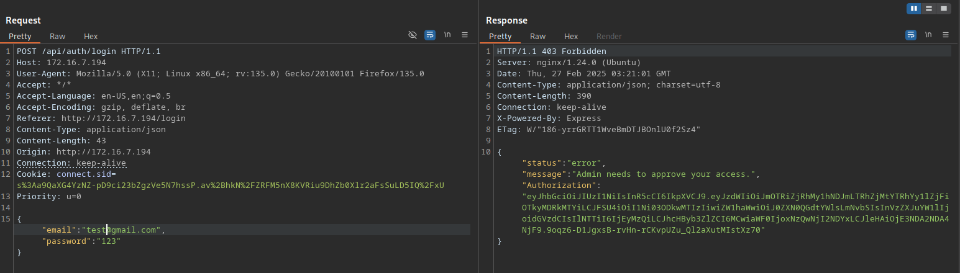Toggle hidden-items eye icon in Request panel
This screenshot has height=273, width=960.
[x=413, y=35]
